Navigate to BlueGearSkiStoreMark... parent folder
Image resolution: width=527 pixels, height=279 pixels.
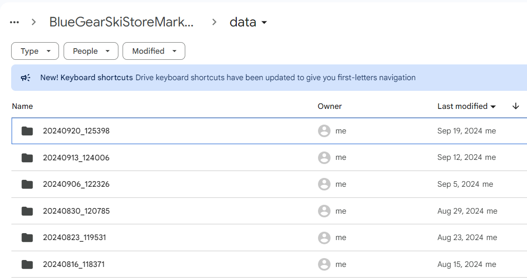[121, 22]
